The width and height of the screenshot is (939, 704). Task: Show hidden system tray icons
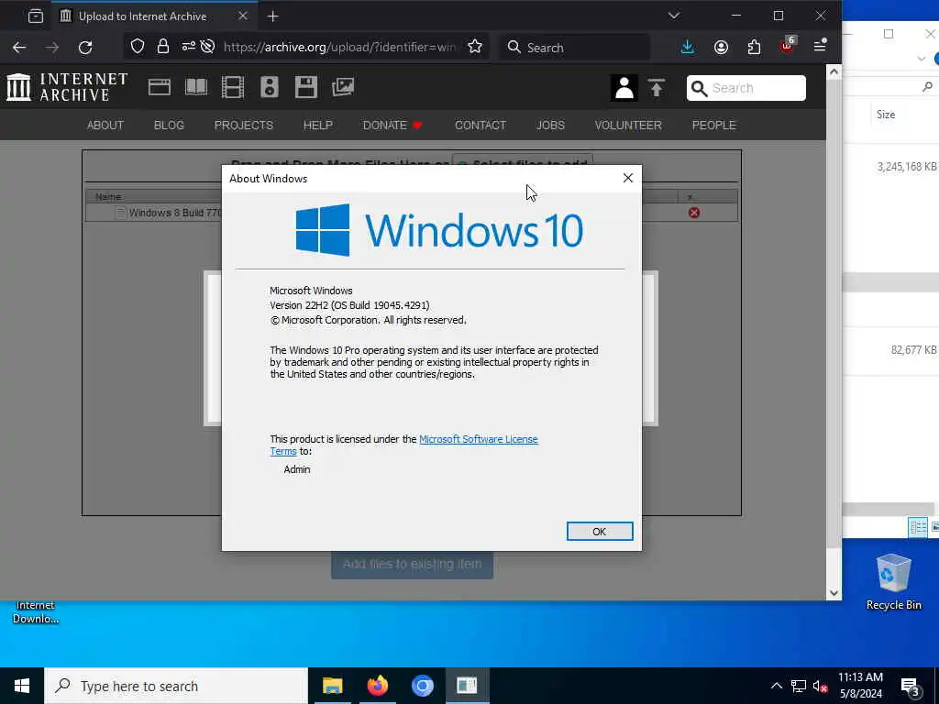tap(776, 686)
